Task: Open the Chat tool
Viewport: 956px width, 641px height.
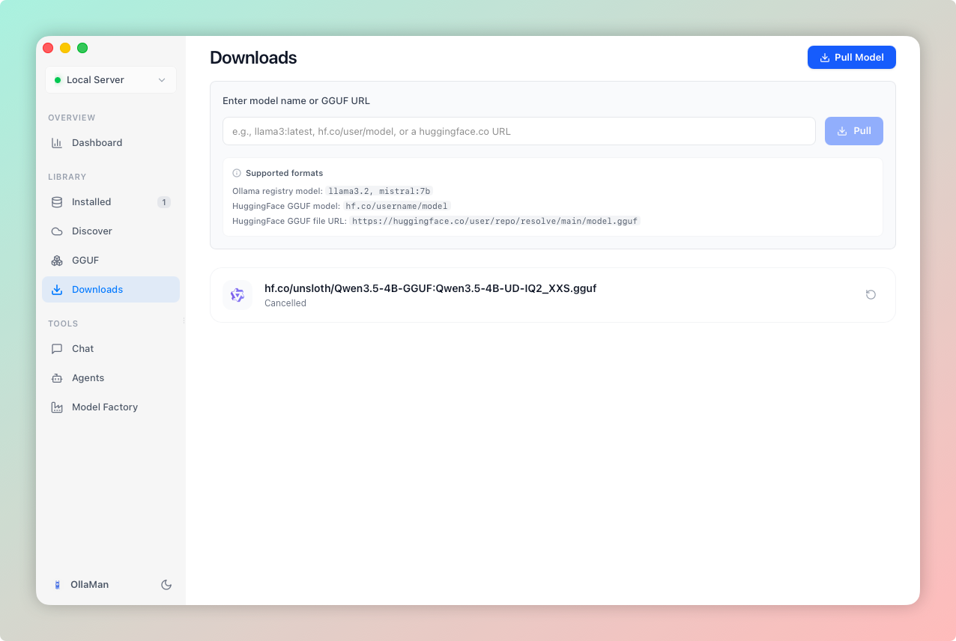Action: 111,349
